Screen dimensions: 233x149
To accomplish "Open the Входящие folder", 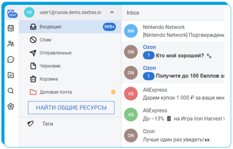I will (x=70, y=27).
